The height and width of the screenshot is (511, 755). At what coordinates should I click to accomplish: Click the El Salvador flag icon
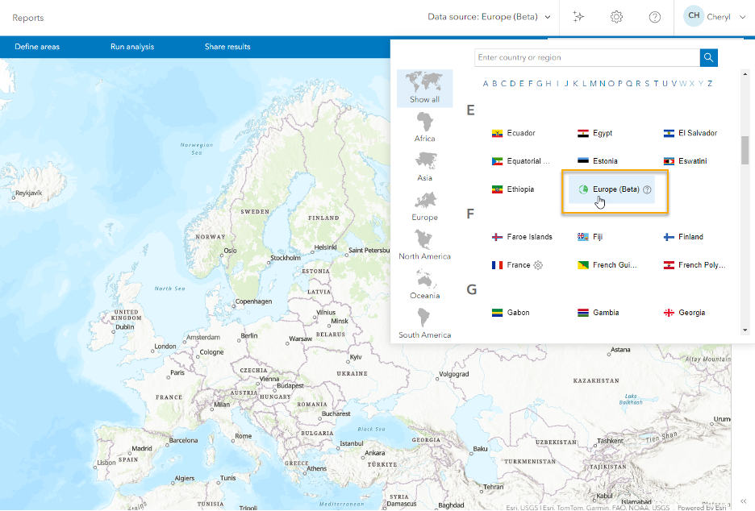(669, 133)
